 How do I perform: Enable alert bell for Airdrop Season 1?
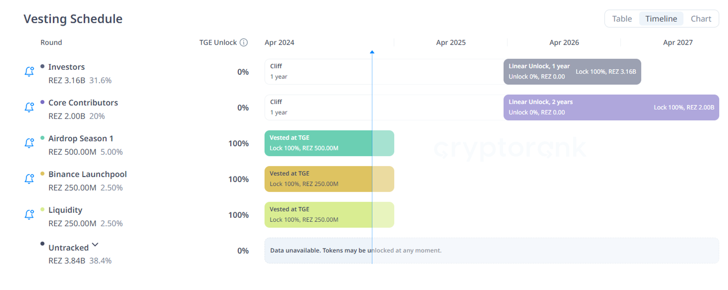point(29,143)
